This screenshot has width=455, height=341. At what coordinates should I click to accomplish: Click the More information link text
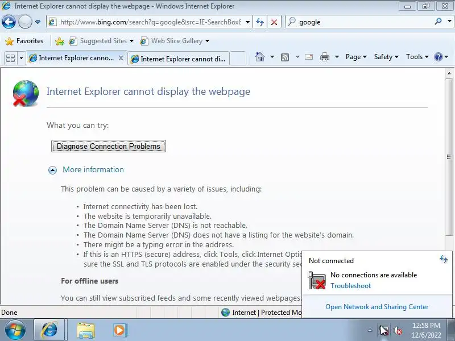tap(93, 169)
